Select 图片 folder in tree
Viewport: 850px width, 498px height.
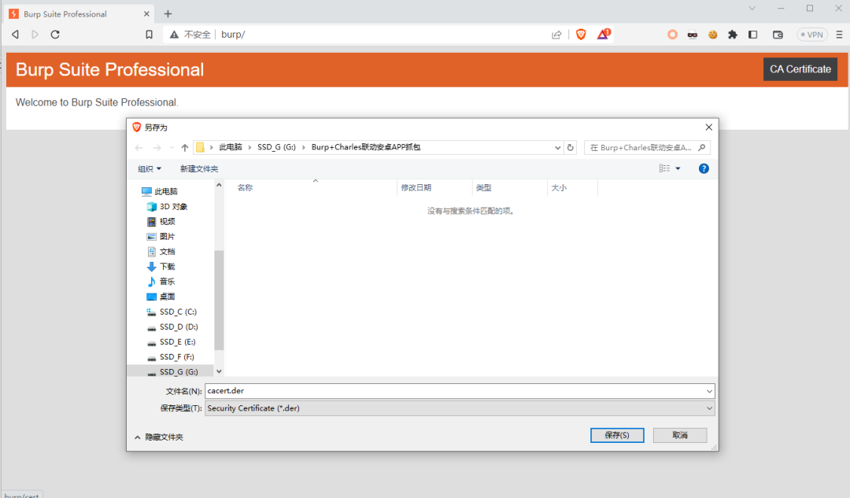coord(167,237)
